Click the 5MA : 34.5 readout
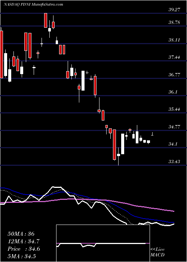This screenshot has height=262, width=187. (22, 256)
